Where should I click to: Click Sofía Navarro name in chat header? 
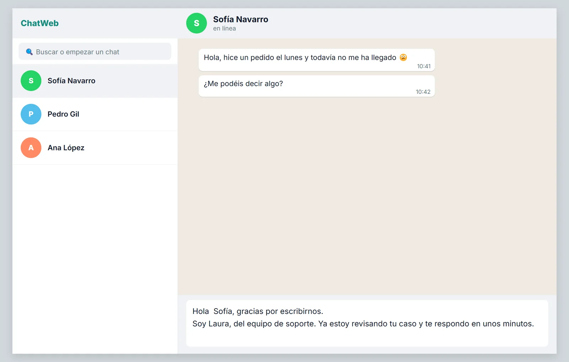pos(240,19)
